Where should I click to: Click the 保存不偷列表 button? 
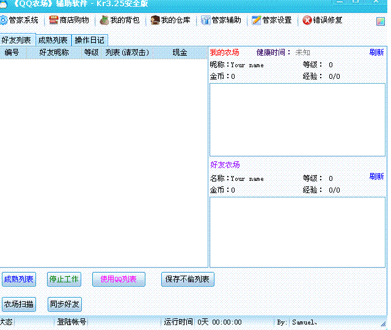point(188,279)
